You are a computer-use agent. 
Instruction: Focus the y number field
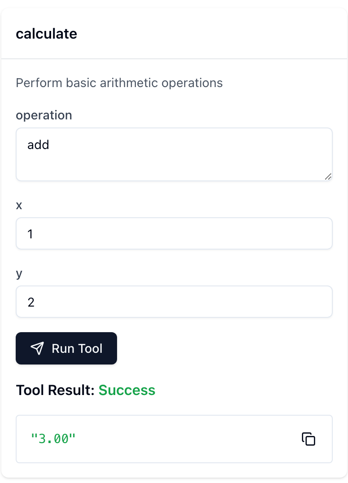pyautogui.click(x=174, y=302)
